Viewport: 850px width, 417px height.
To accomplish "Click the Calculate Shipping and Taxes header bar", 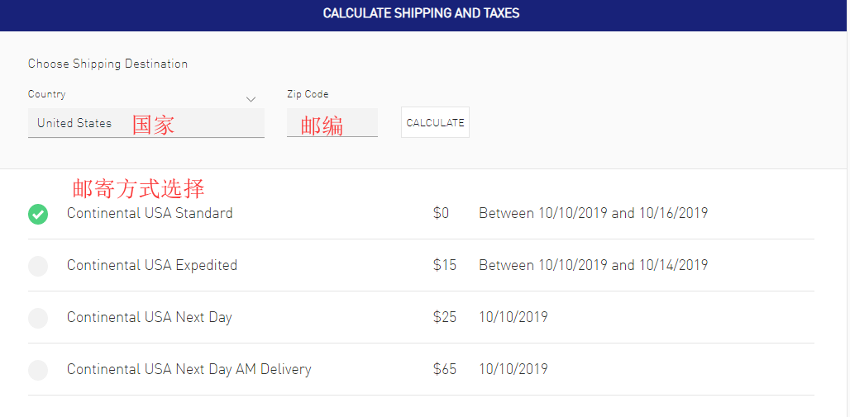I will [421, 14].
